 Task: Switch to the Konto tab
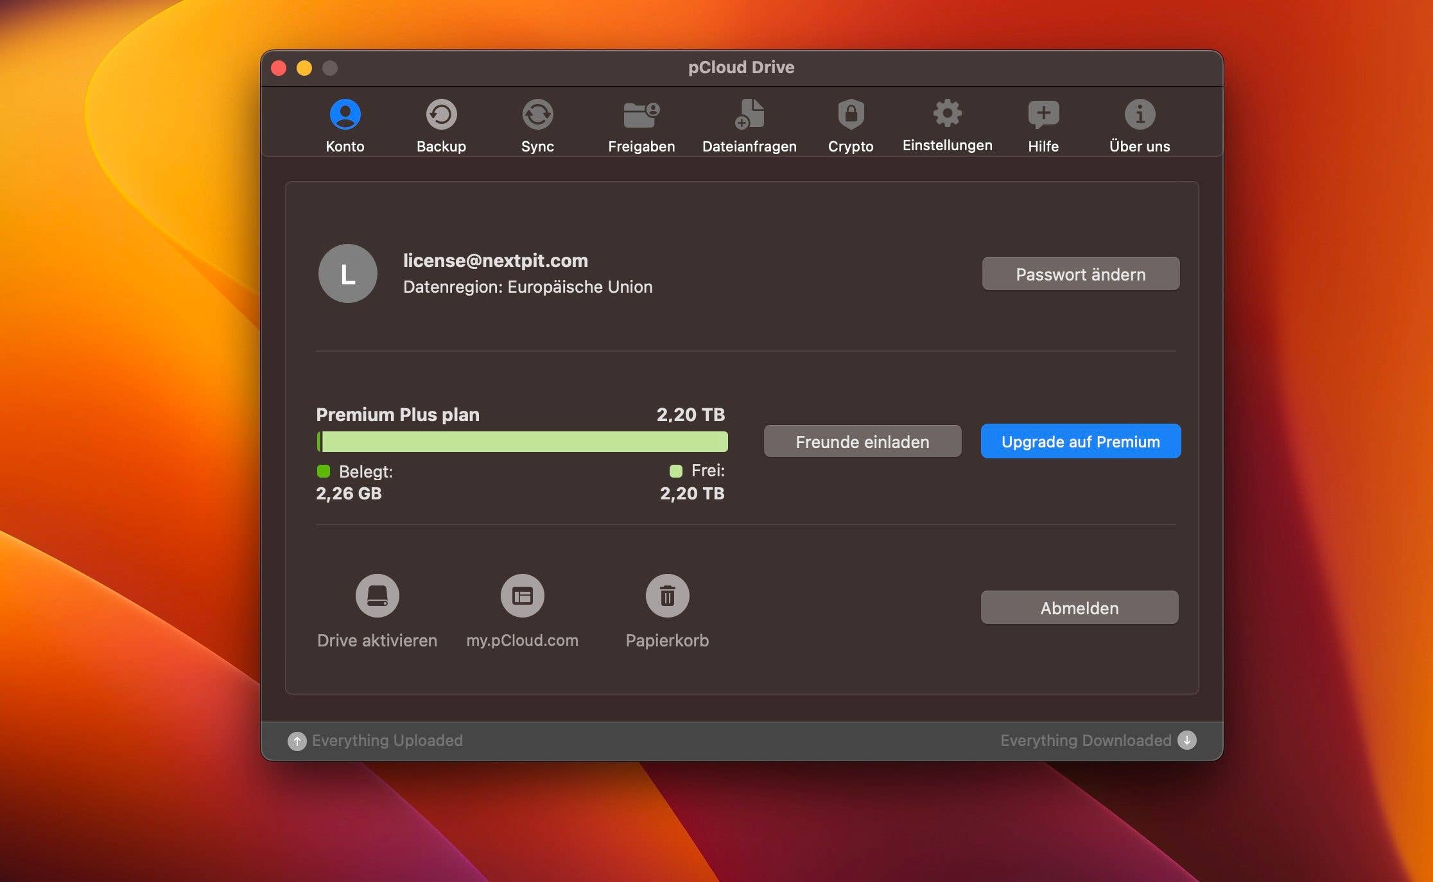click(x=345, y=114)
